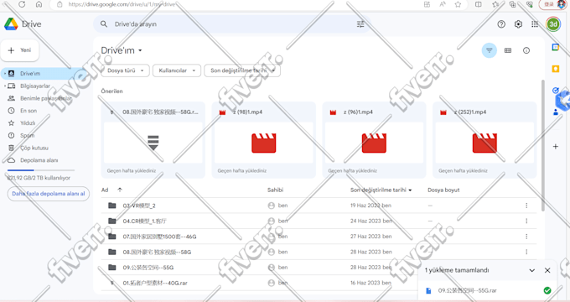The image size is (570, 302).
Task: Select file ending --40G.rar
Action: point(319,283)
